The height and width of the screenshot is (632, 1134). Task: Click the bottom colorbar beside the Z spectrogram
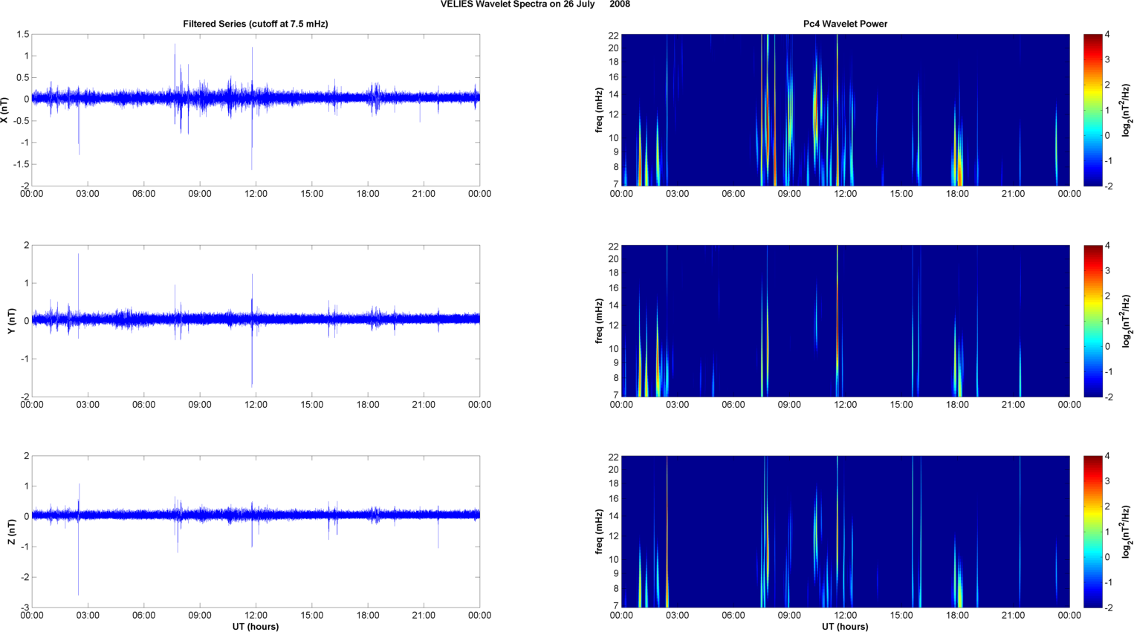tap(1092, 531)
